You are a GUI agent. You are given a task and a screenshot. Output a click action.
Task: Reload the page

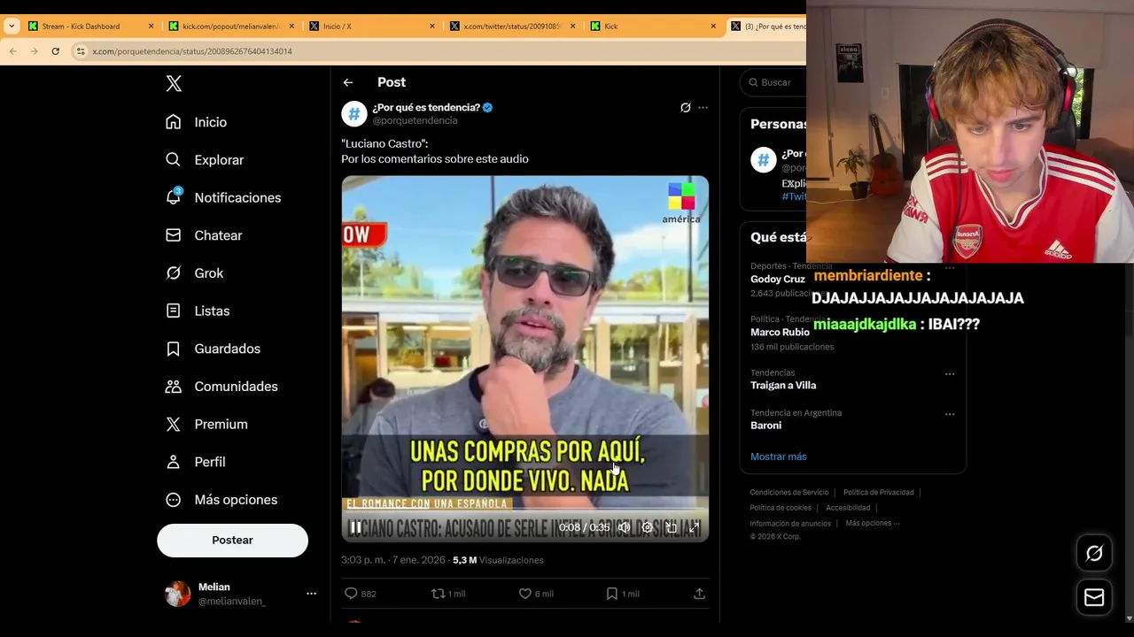pyautogui.click(x=55, y=51)
